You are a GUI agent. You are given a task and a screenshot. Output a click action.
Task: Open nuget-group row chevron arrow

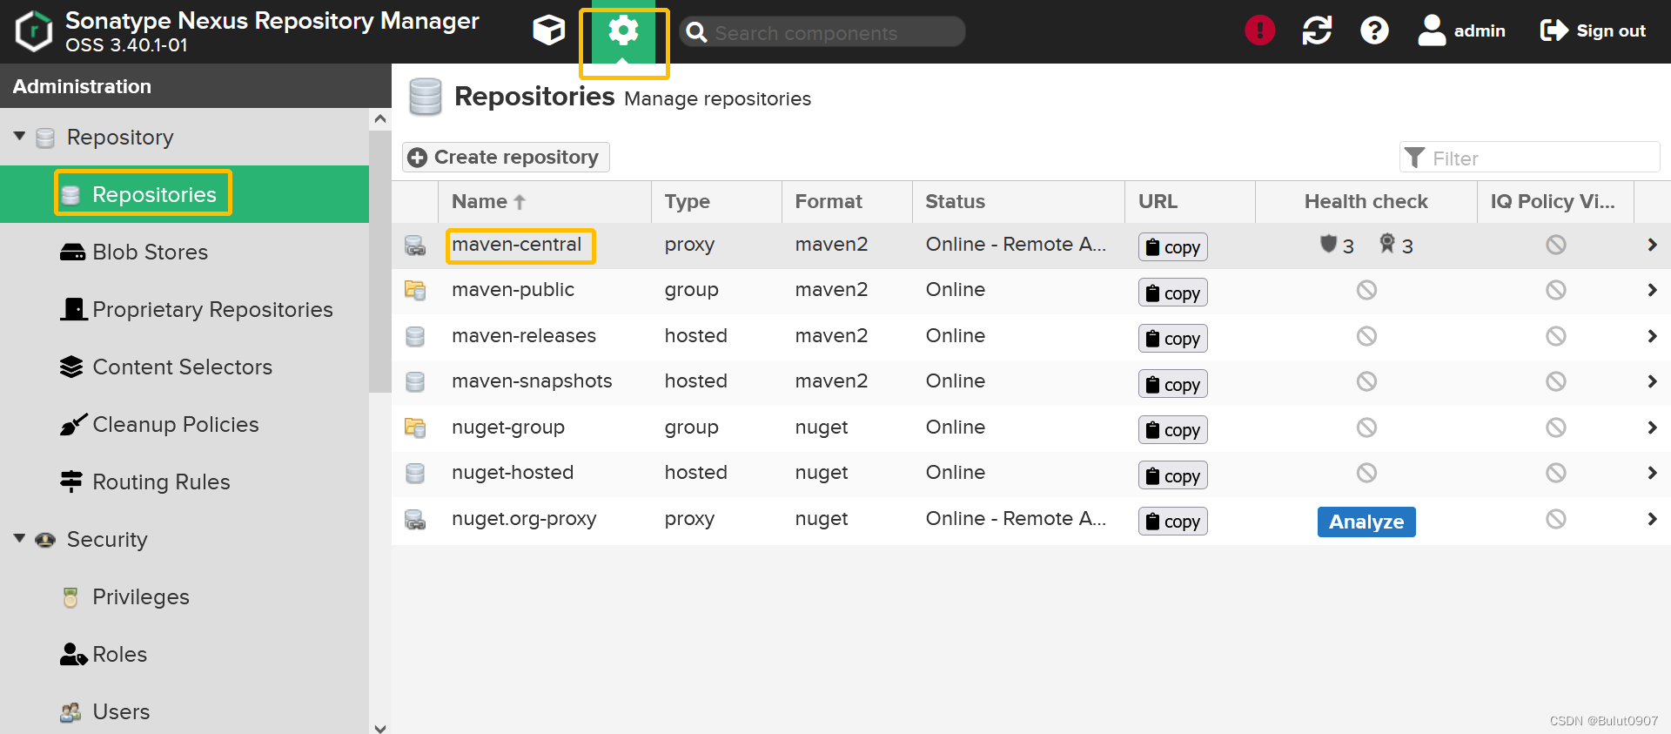click(1652, 428)
